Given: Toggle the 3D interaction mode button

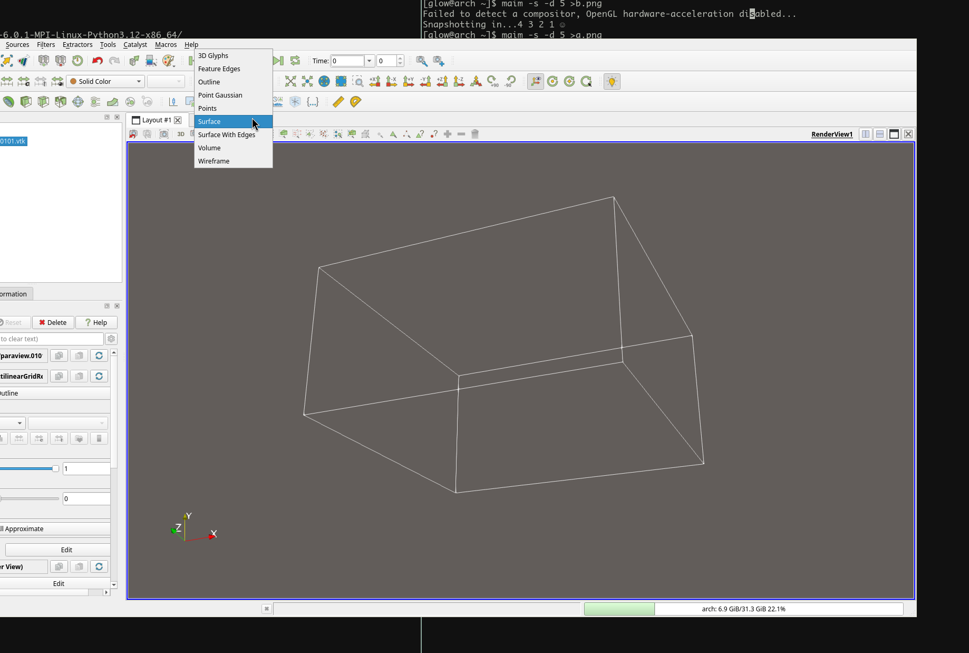Looking at the screenshot, I should click(x=181, y=134).
